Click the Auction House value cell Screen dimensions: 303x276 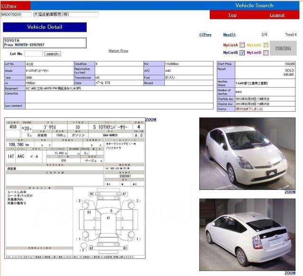265,83
